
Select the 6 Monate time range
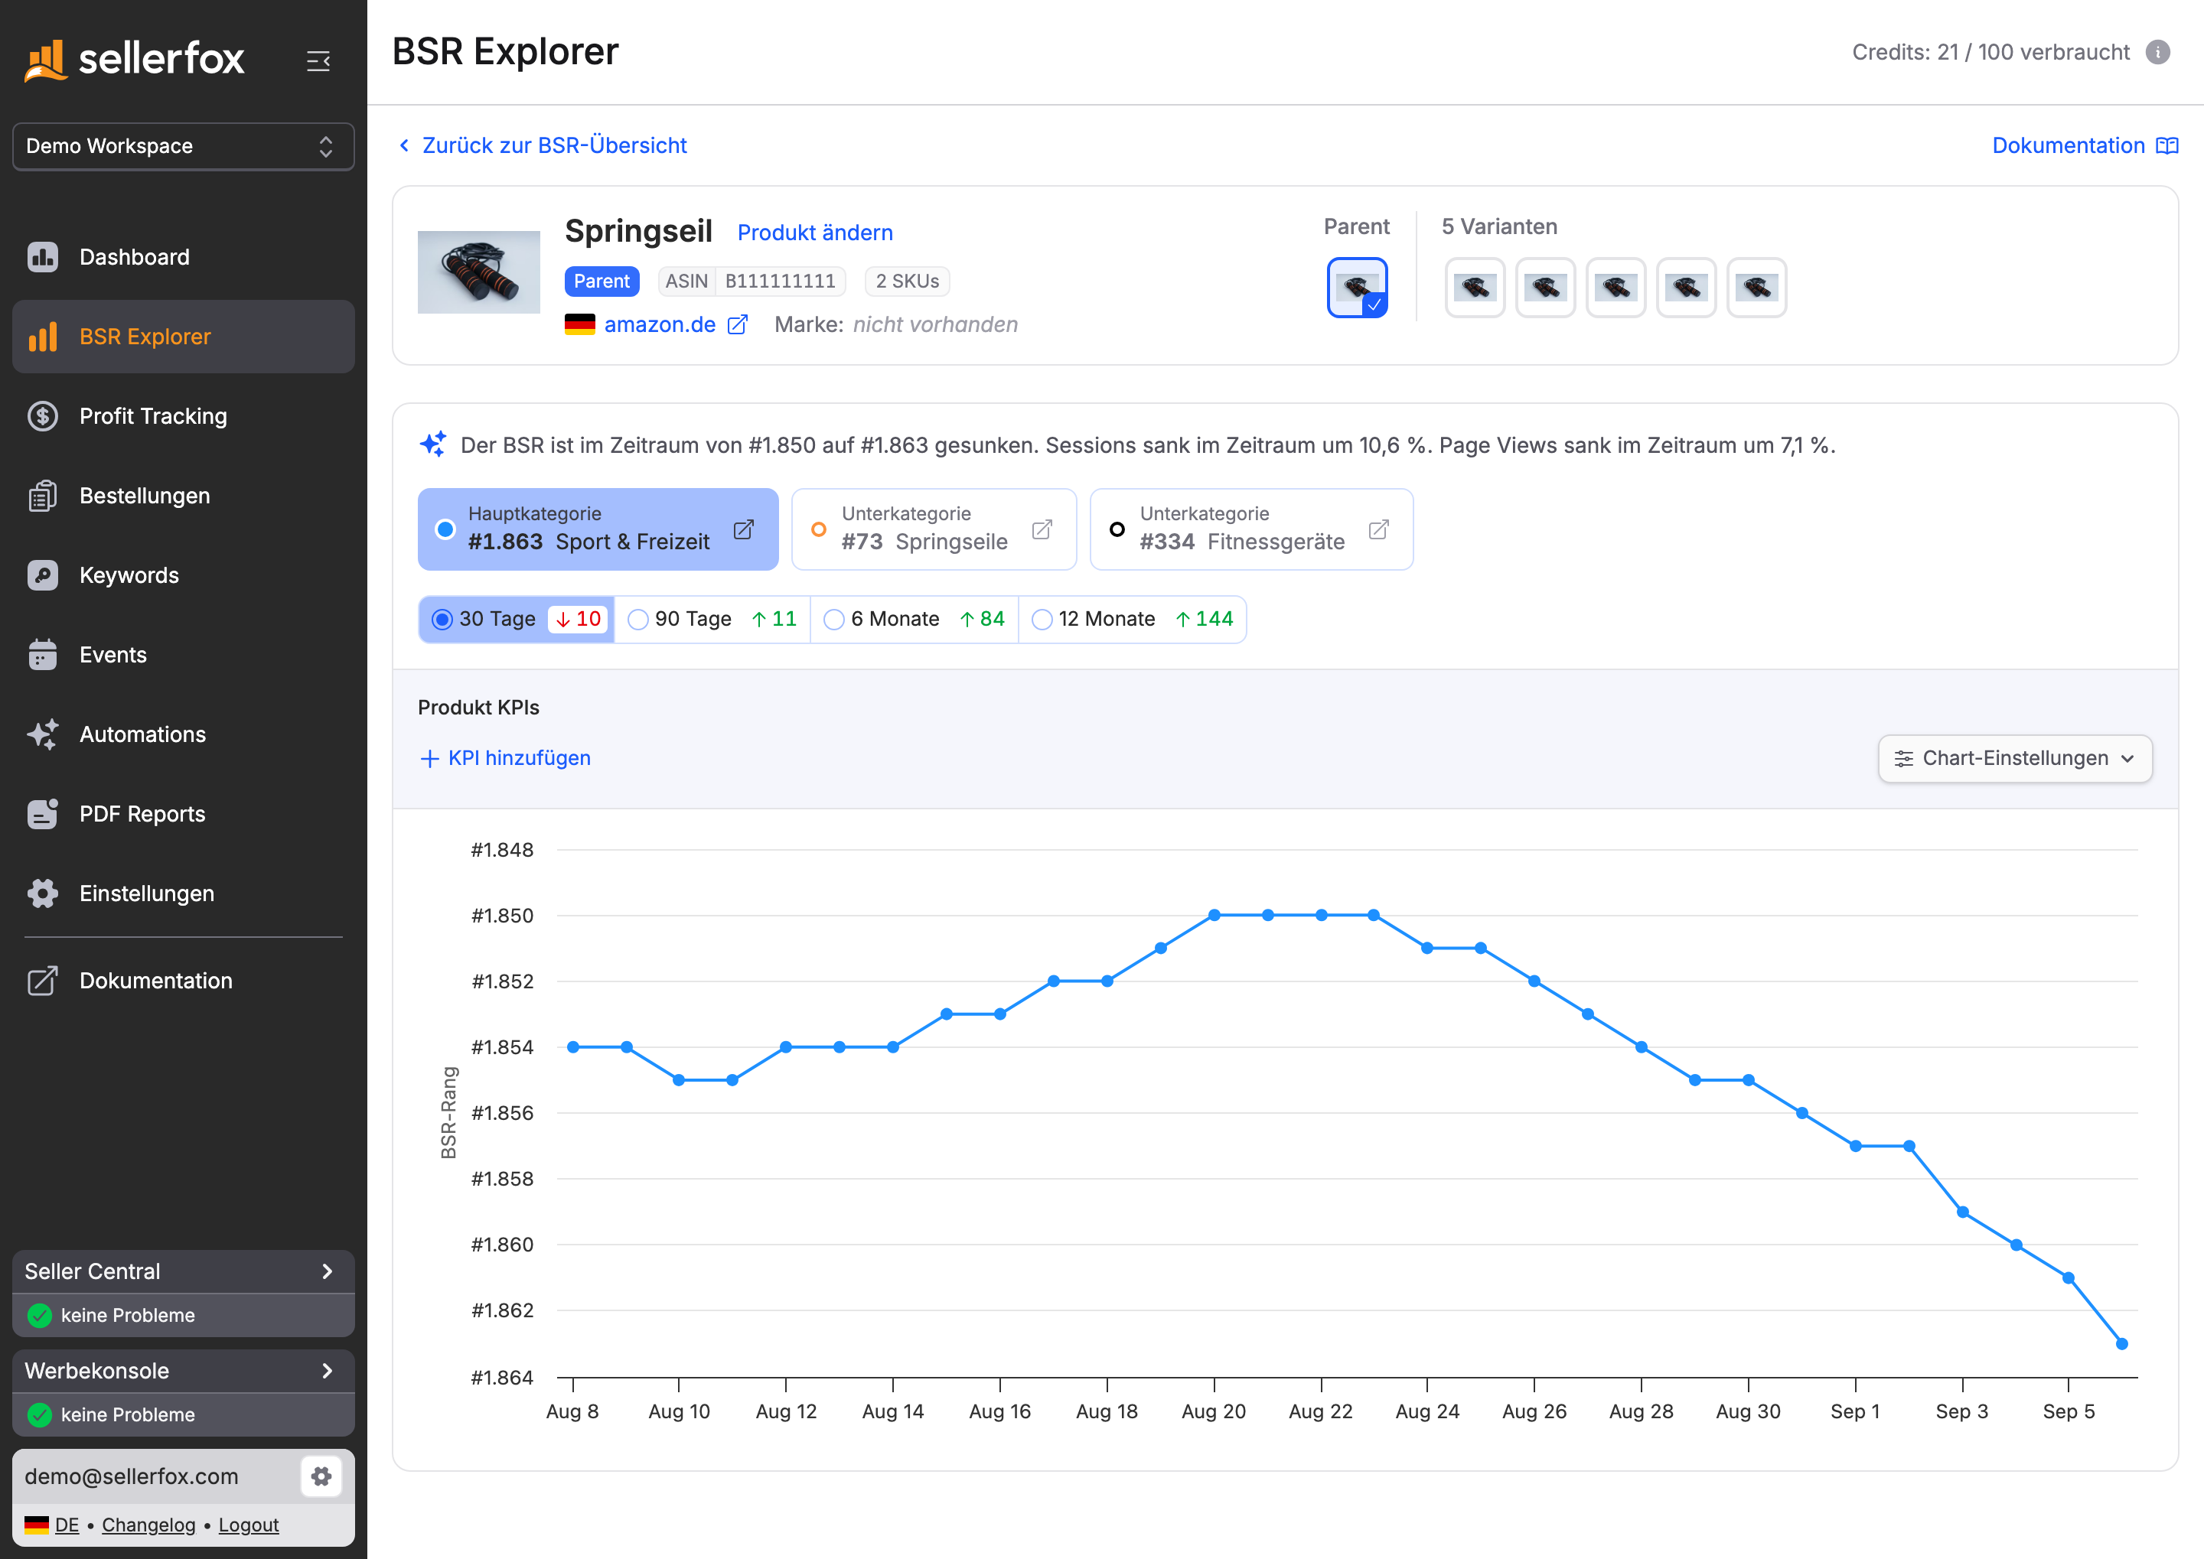click(915, 619)
